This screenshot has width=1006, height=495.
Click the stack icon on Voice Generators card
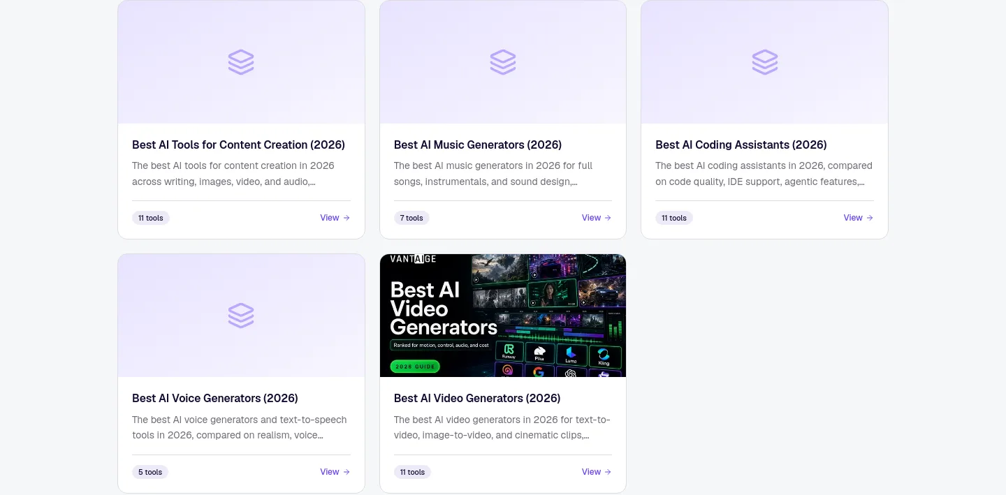(x=241, y=316)
